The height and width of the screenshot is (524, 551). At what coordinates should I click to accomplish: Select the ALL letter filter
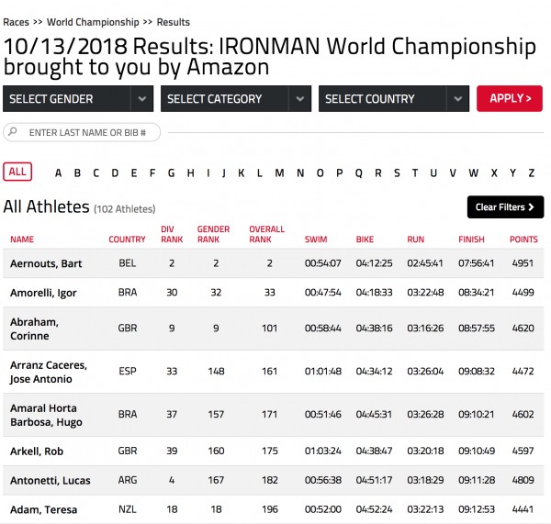17,172
